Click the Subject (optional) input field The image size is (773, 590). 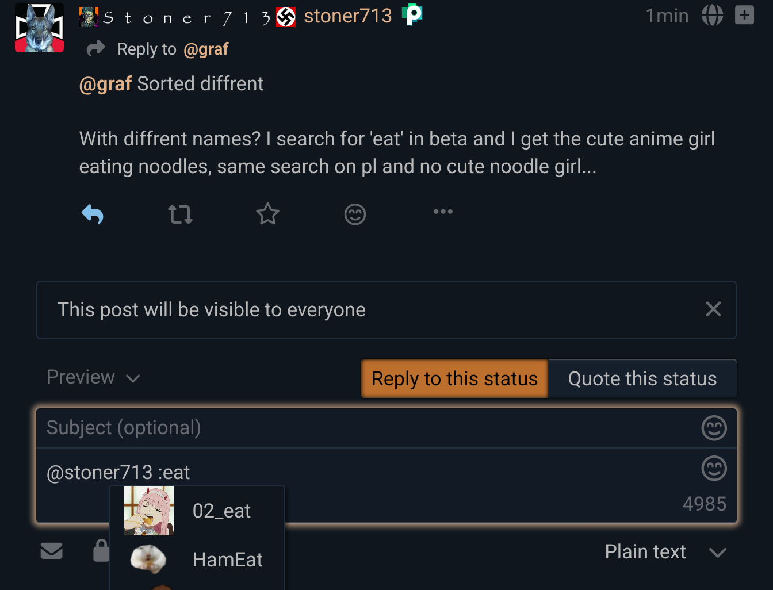[345, 428]
